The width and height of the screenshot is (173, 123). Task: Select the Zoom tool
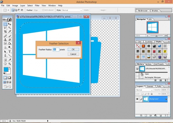click(x=10, y=64)
